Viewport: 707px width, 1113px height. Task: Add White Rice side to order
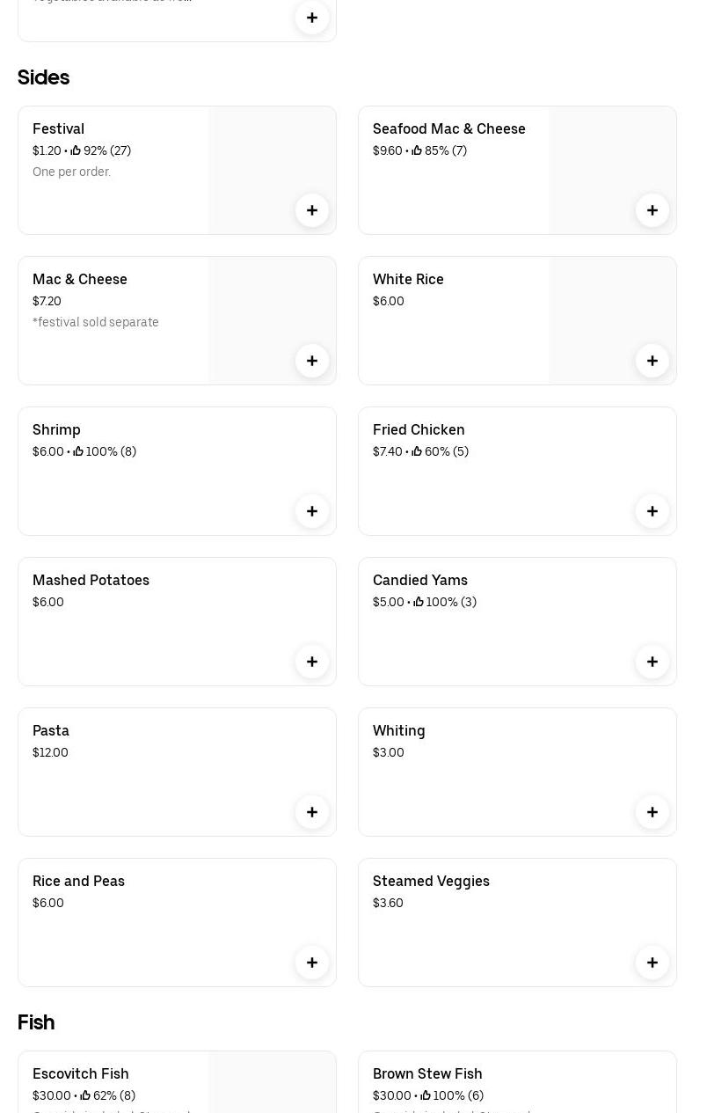(x=652, y=361)
